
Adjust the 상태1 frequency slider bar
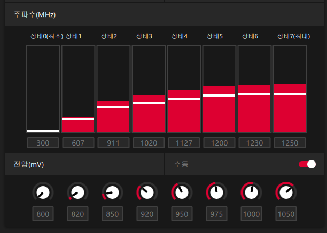pyautogui.click(x=78, y=89)
